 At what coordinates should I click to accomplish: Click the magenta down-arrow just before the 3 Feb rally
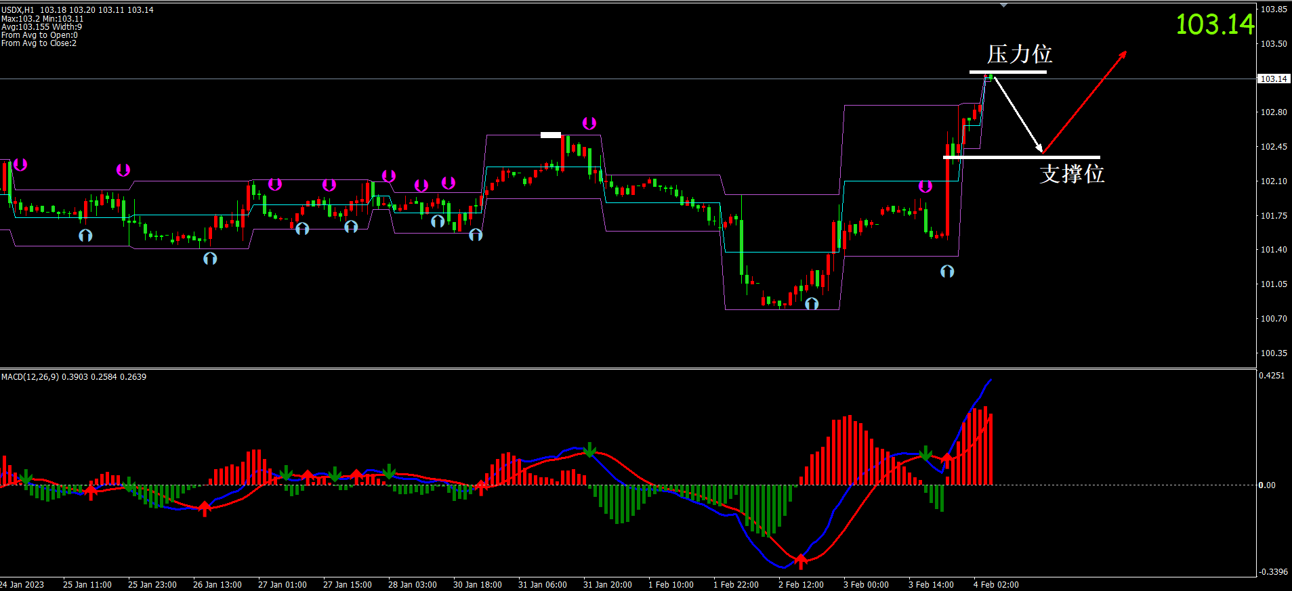925,186
